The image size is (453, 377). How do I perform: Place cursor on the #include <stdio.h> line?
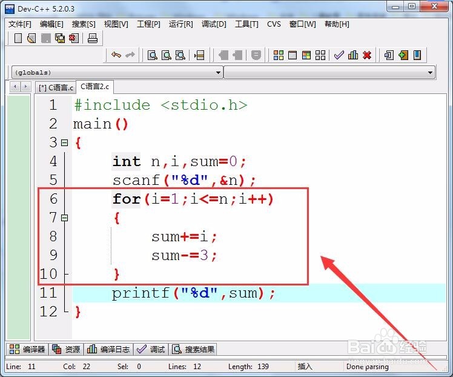[160, 105]
